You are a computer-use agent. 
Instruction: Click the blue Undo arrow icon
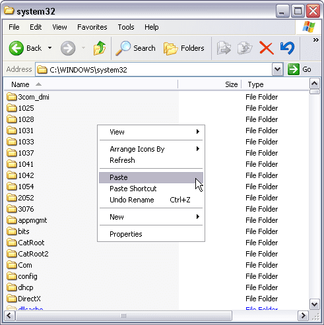(287, 48)
